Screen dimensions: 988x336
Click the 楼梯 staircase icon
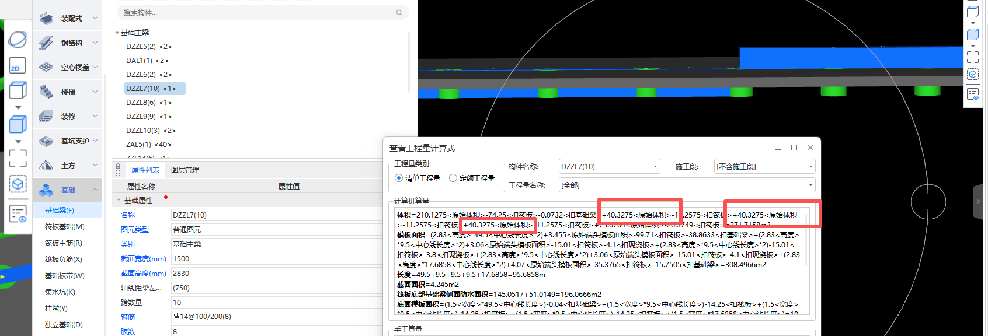point(47,92)
